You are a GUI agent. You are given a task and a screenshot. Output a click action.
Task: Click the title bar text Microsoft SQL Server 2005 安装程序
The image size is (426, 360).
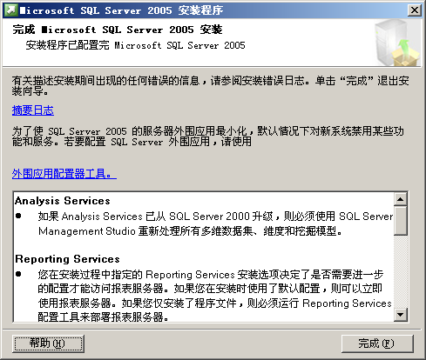(121, 10)
